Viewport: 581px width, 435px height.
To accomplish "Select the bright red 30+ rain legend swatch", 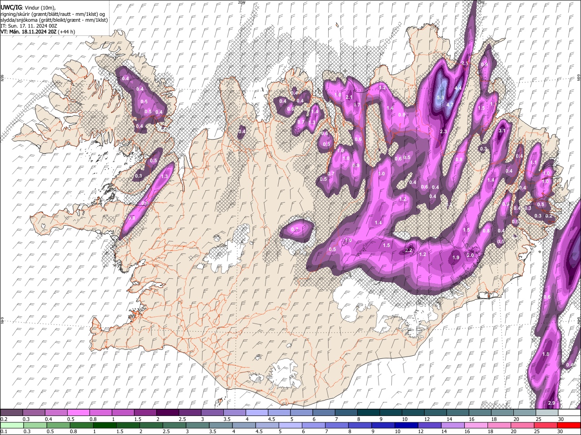I will pyautogui.click(x=569, y=425).
